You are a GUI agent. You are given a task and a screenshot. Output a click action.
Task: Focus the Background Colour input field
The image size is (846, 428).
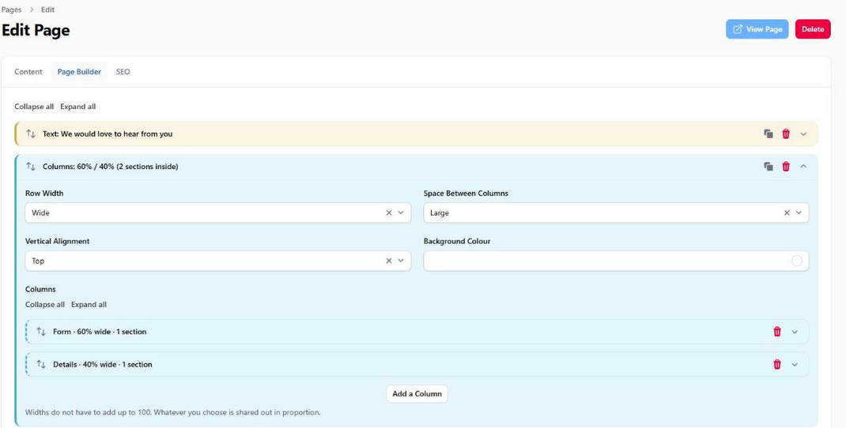click(616, 261)
